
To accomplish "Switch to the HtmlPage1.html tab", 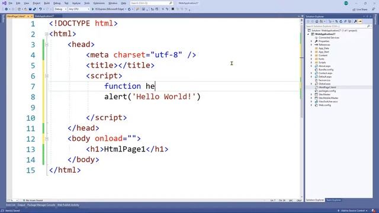I will [x=16, y=16].
